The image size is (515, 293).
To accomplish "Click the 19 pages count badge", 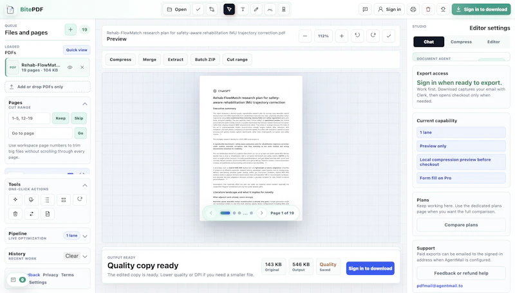I will click(84, 30).
